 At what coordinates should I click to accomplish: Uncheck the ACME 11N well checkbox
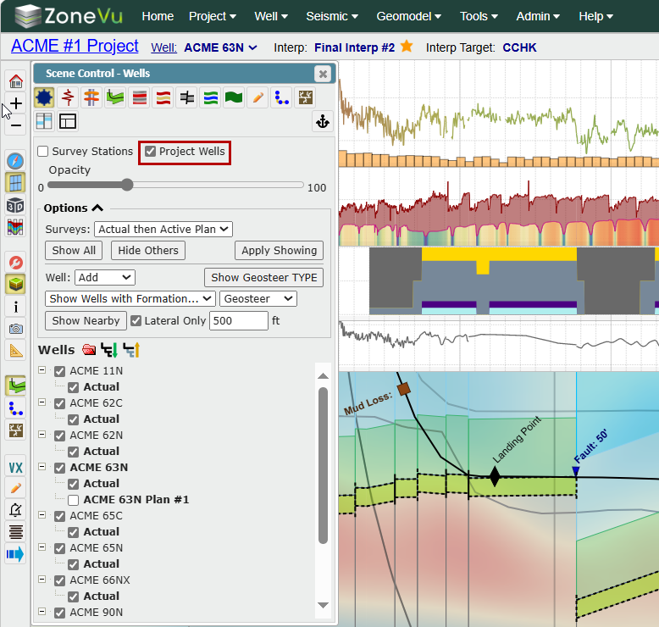(59, 371)
